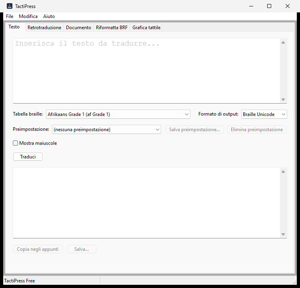Viewport: 300px width, 288px height.
Task: Switch to the Riformatta BRF tab
Action: coord(112,28)
